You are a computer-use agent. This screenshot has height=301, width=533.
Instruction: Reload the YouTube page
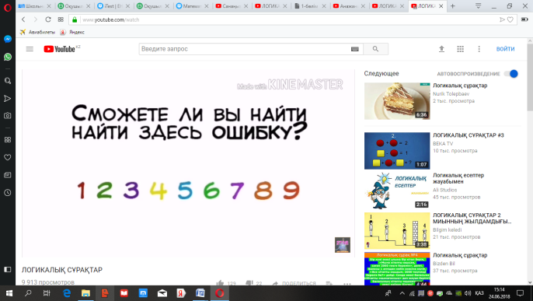[48, 19]
